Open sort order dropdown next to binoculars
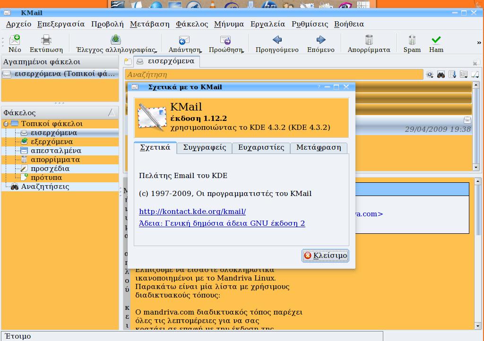 (452, 74)
